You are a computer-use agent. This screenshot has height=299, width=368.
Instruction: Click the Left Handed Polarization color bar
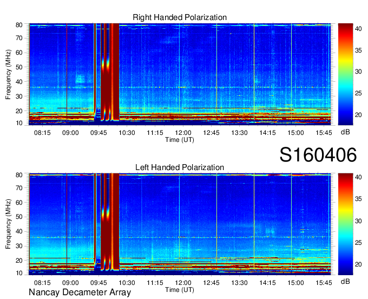pos(345,224)
